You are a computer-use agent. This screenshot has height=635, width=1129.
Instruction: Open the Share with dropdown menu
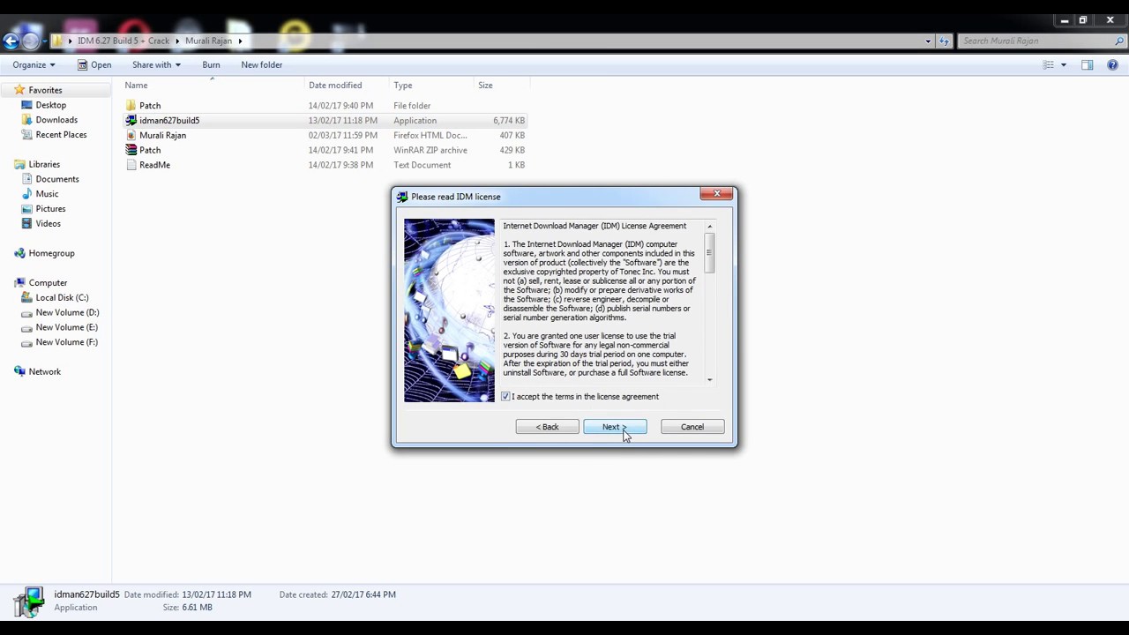(x=156, y=65)
